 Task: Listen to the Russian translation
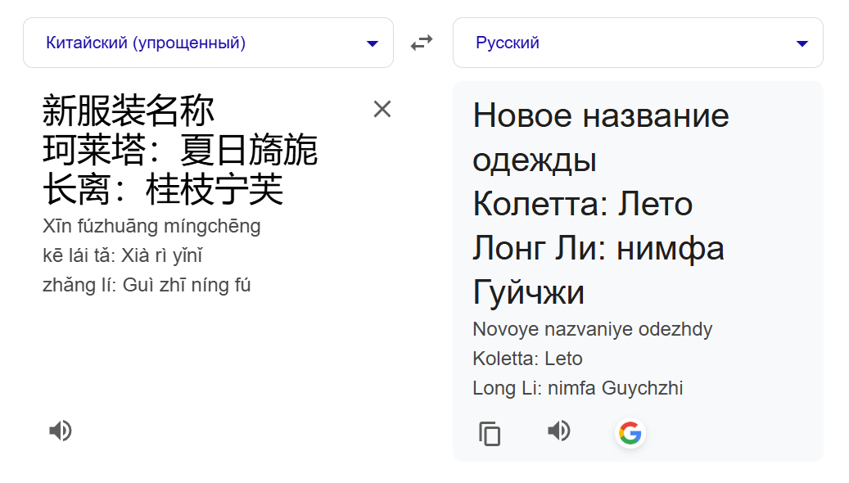pos(559,431)
